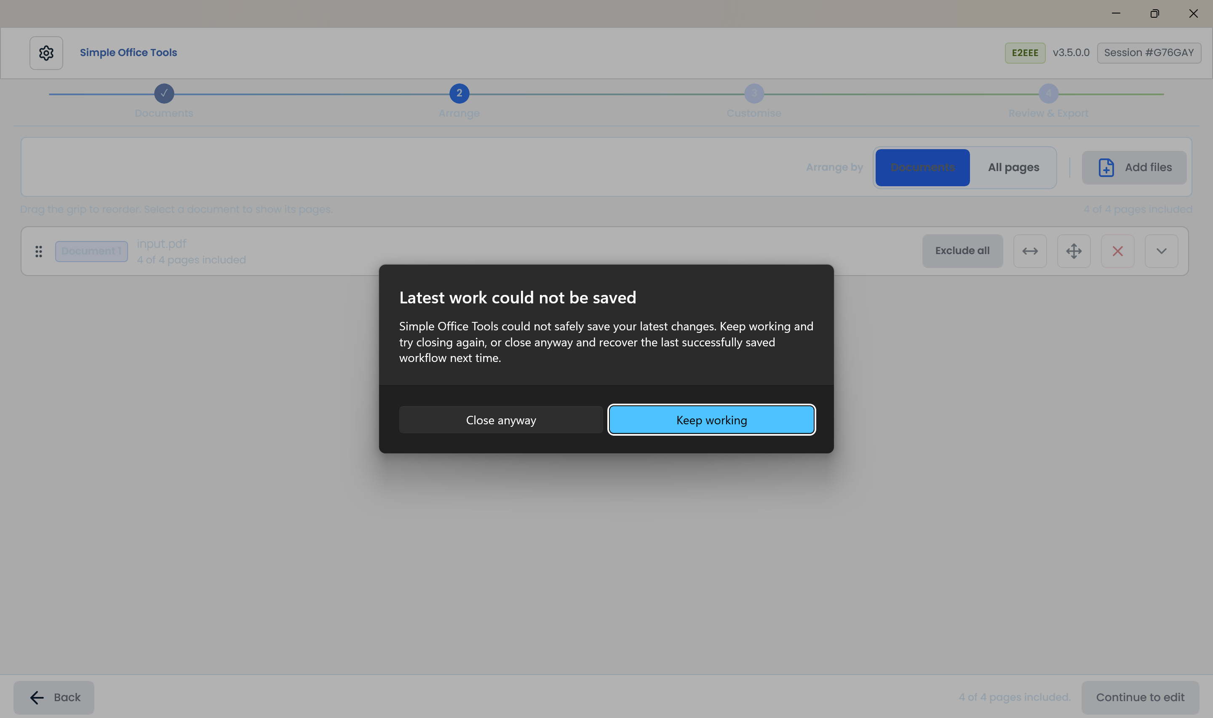Restore down the application window
This screenshot has width=1213, height=718.
[x=1154, y=13]
